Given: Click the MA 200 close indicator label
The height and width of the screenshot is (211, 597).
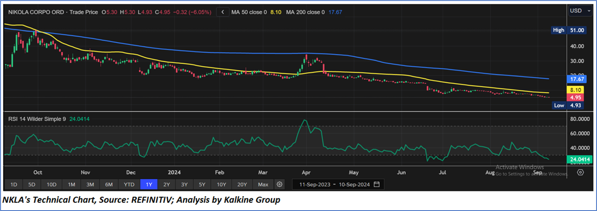Looking at the screenshot, I should click(x=305, y=12).
